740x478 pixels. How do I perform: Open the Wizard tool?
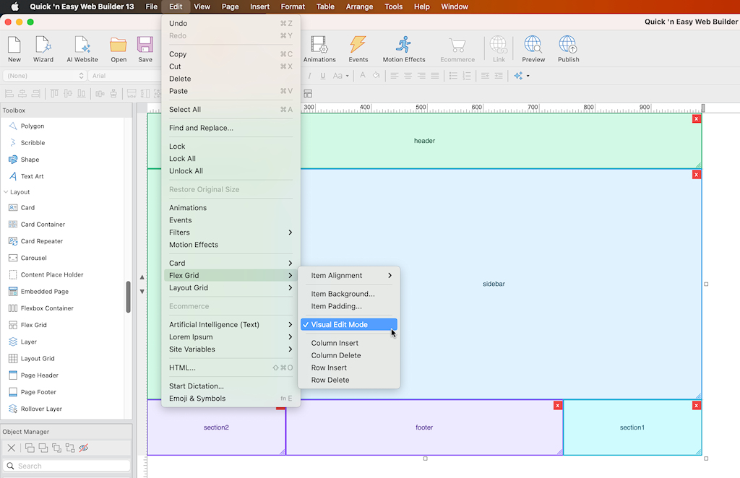point(43,49)
